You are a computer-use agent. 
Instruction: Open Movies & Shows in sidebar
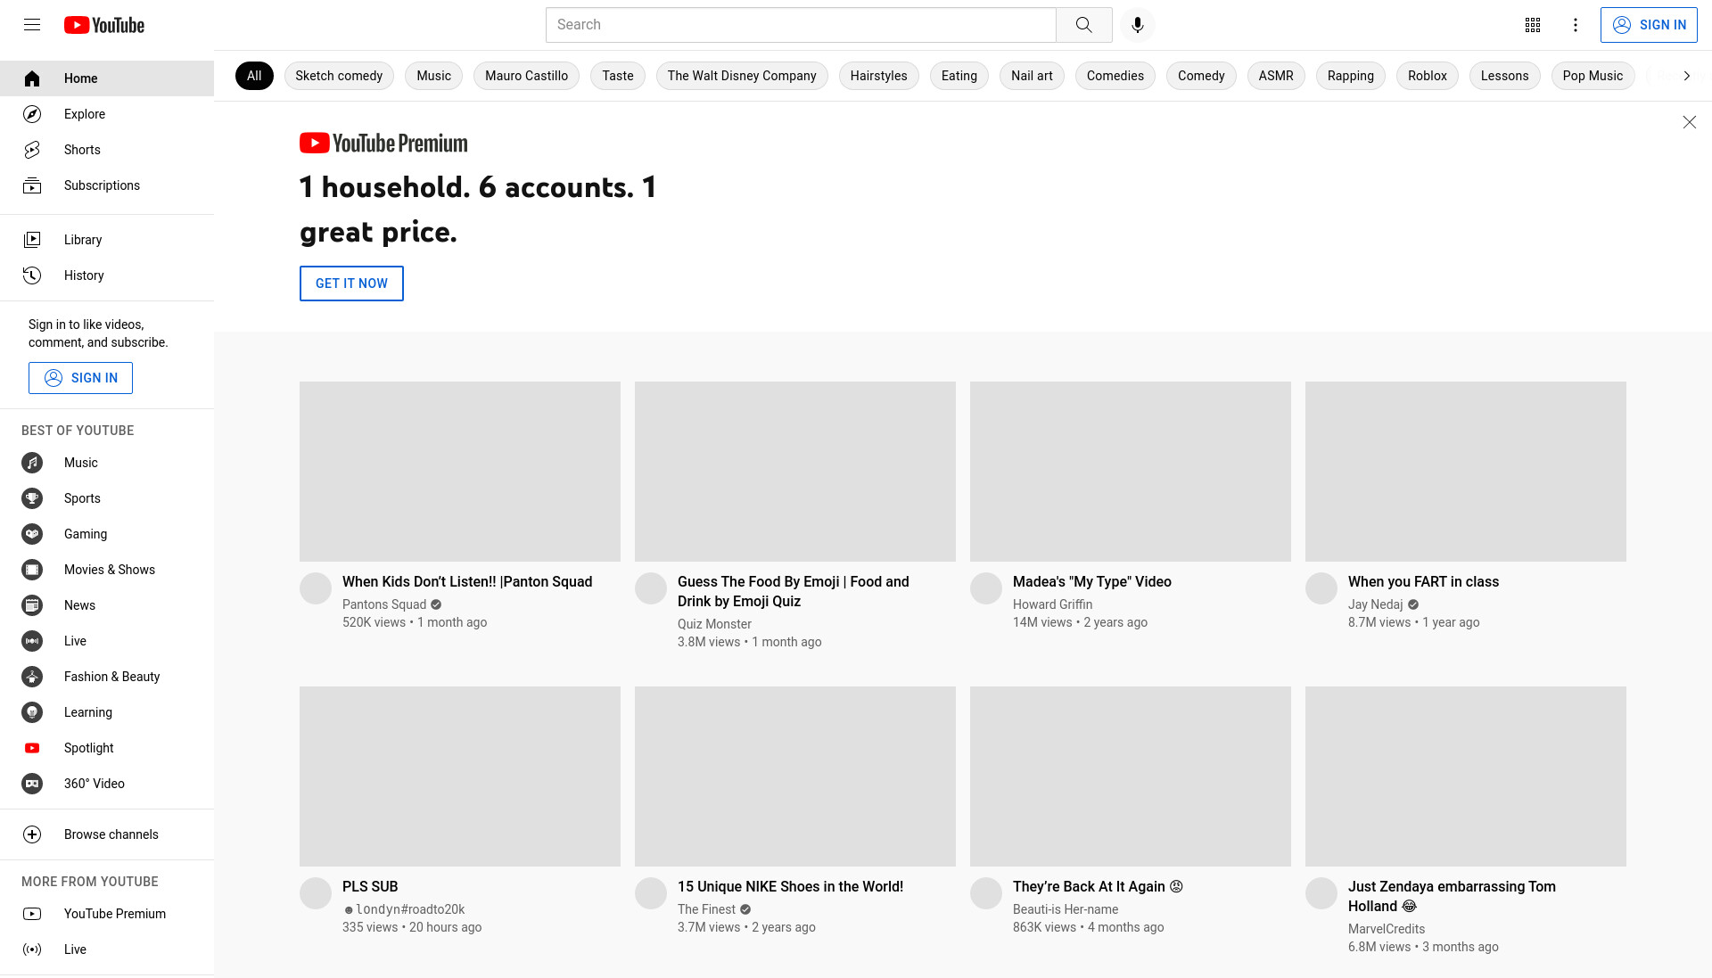coord(107,570)
